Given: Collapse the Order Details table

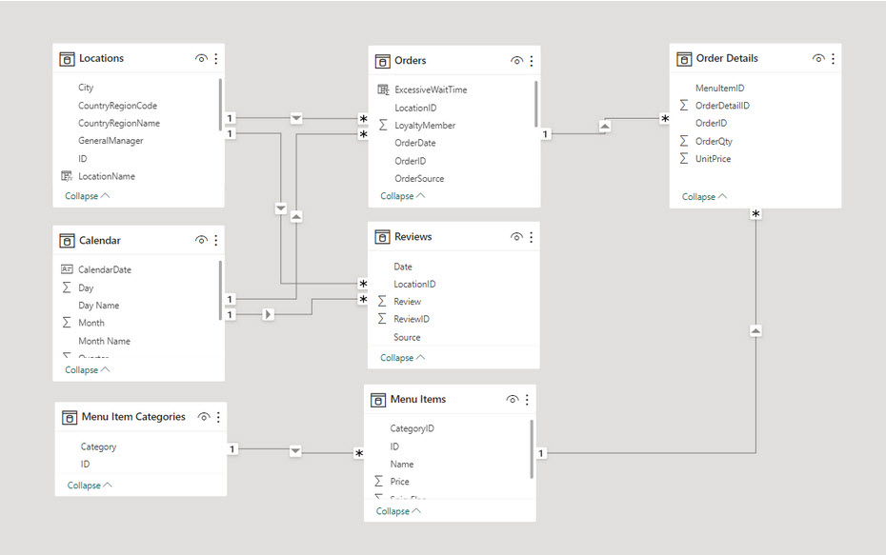Looking at the screenshot, I should (x=704, y=196).
